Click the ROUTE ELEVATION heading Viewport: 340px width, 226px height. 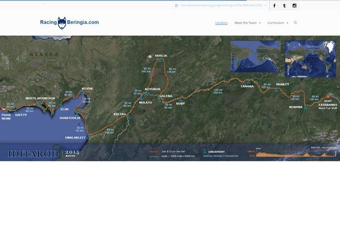click(x=324, y=147)
